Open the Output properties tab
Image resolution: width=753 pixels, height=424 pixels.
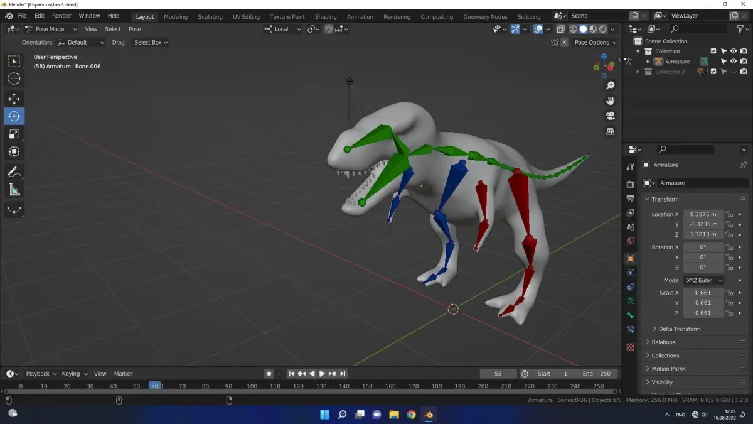[x=631, y=198]
